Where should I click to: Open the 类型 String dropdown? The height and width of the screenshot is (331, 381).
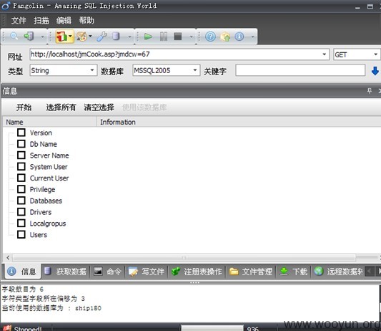tap(92, 70)
